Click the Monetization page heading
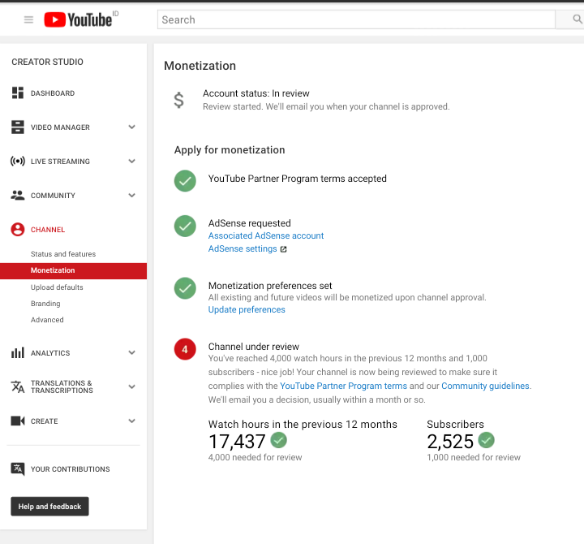584x544 pixels. 200,66
